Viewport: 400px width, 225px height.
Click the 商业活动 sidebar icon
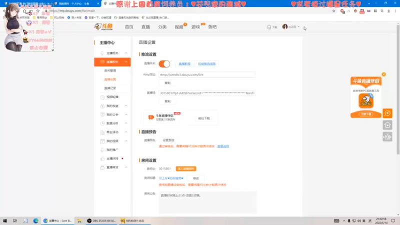coord(102,132)
